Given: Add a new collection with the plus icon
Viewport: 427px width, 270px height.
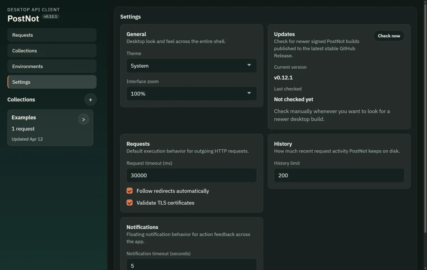Looking at the screenshot, I should pyautogui.click(x=90, y=99).
